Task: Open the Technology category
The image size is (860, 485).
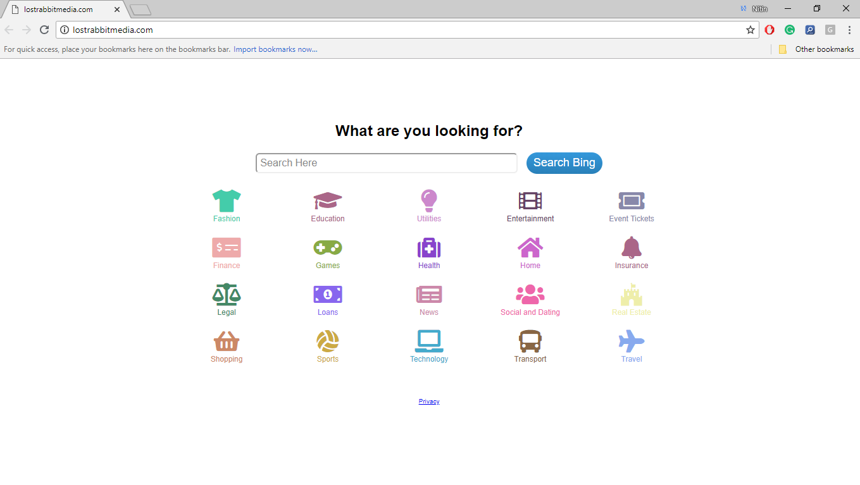Action: pos(429,340)
